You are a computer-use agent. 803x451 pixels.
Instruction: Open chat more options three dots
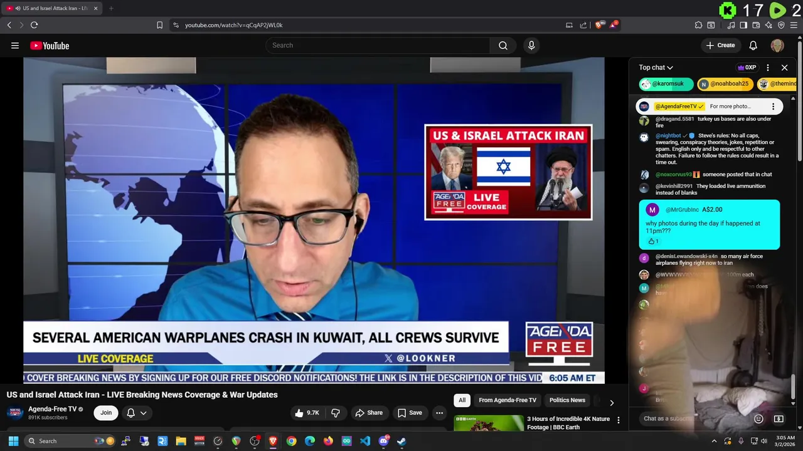(x=768, y=68)
